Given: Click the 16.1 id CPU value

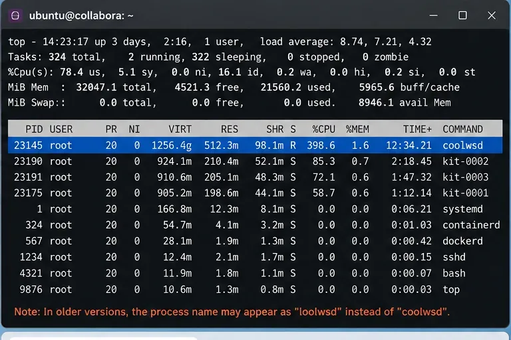Looking at the screenshot, I should [x=230, y=72].
